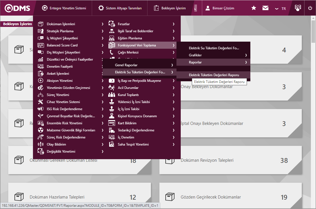Image resolution: width=316 pixels, height=209 pixels.
Task: Click the Bimser Çözüm user profile
Action: click(220, 8)
